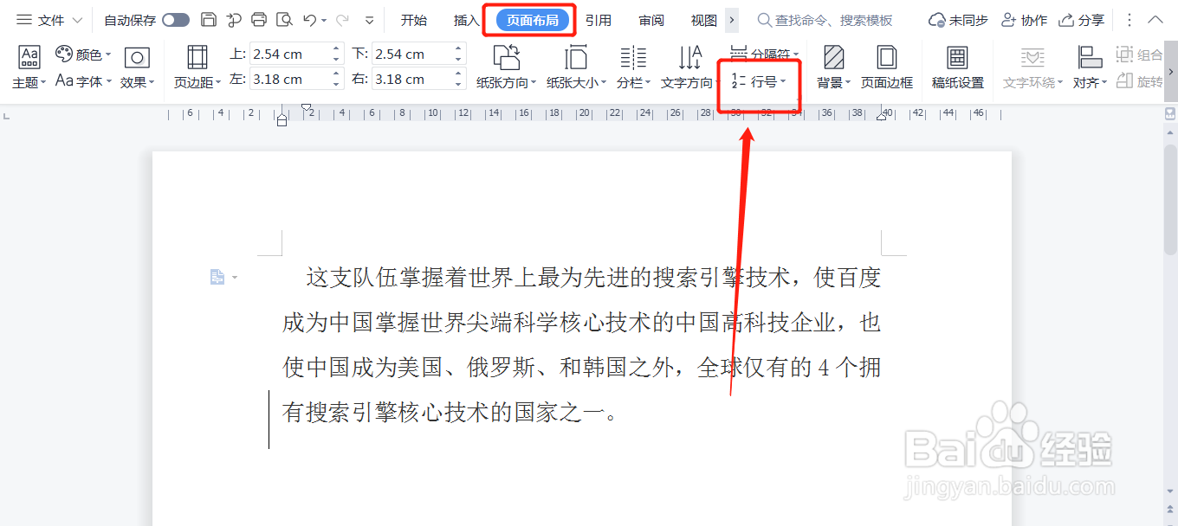This screenshot has width=1178, height=526.
Task: Click the 协作 collaborate button
Action: tap(1024, 20)
